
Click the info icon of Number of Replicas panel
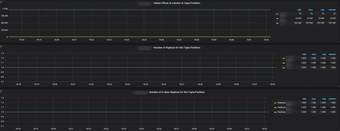point(1,46)
